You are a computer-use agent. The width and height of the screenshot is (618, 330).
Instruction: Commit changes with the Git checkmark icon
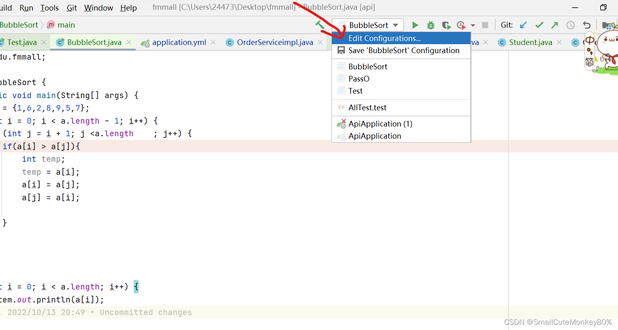coord(539,25)
